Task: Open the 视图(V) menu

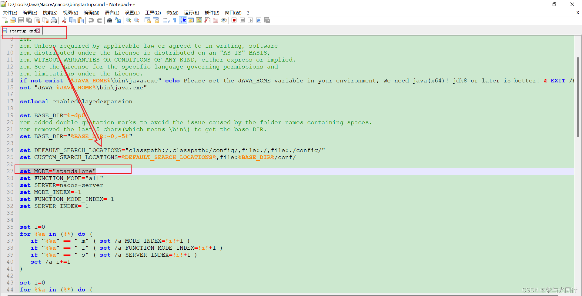Action: (x=71, y=12)
